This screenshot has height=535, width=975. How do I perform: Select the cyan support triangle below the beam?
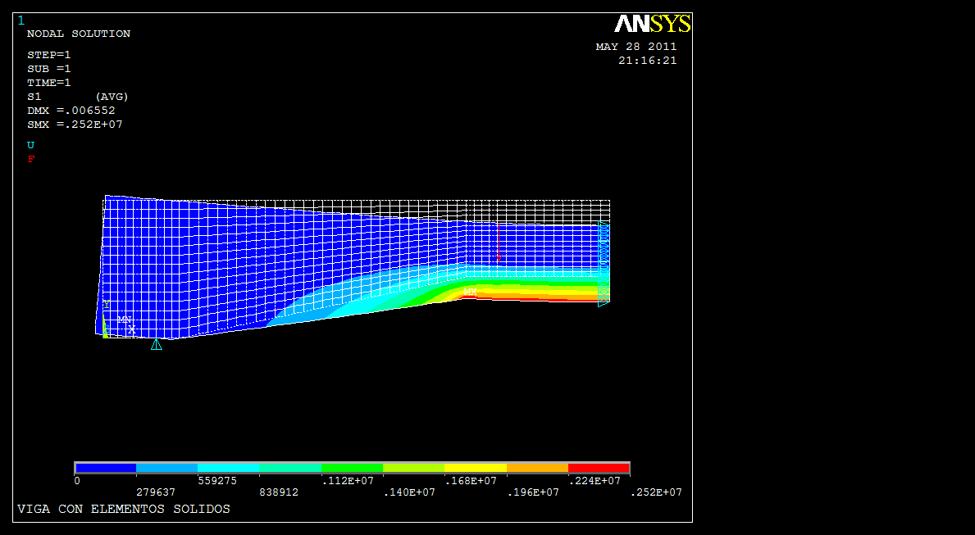pyautogui.click(x=156, y=345)
